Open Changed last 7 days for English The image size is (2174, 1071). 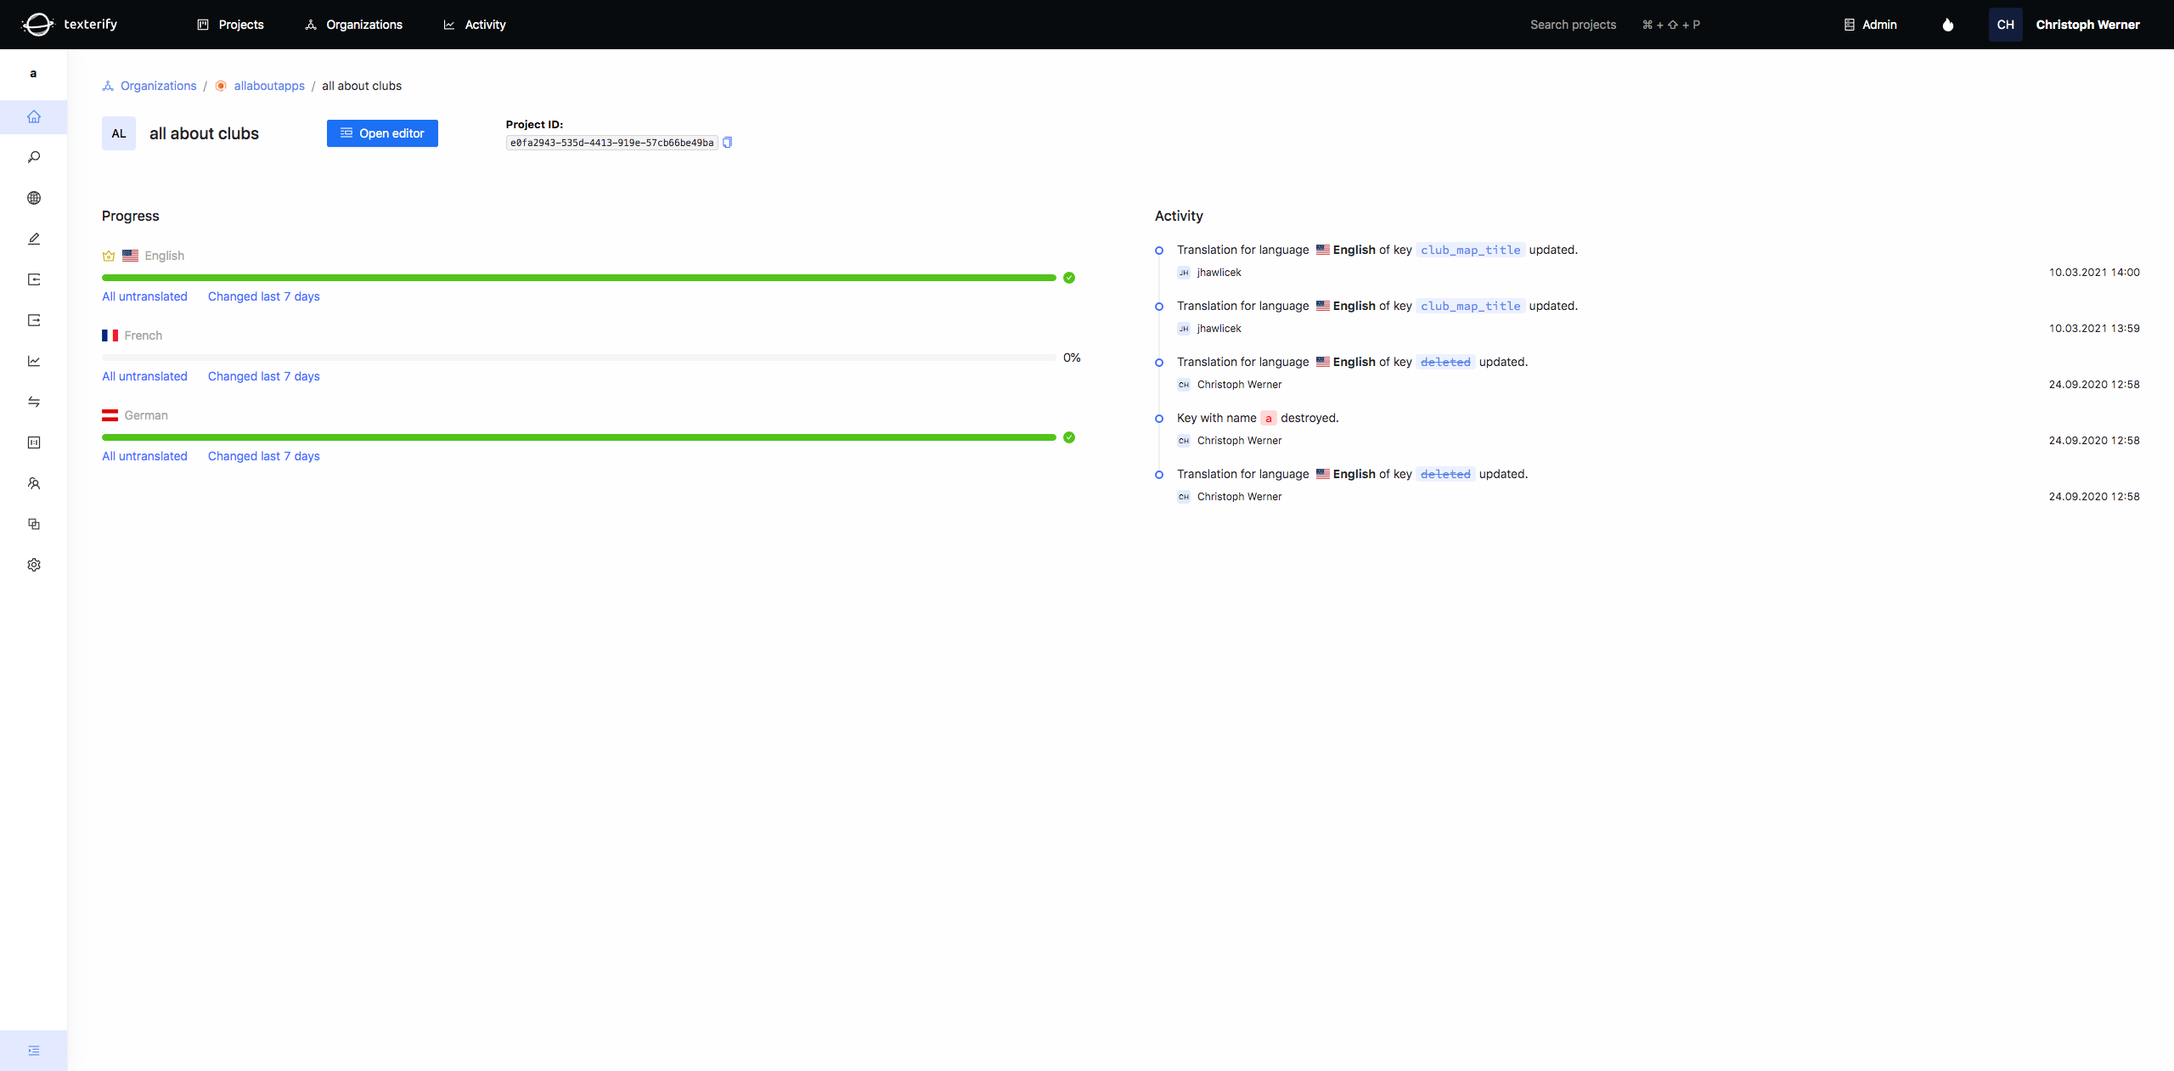[x=263, y=296]
